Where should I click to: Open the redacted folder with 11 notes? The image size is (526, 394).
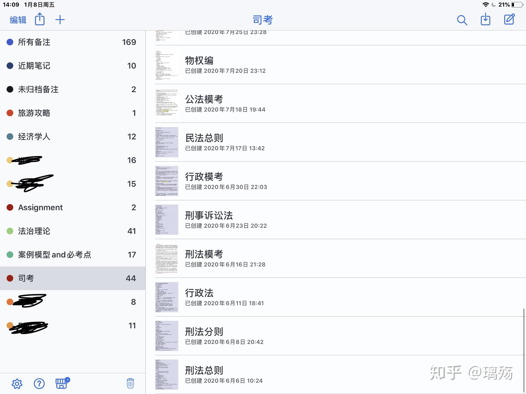(x=73, y=325)
